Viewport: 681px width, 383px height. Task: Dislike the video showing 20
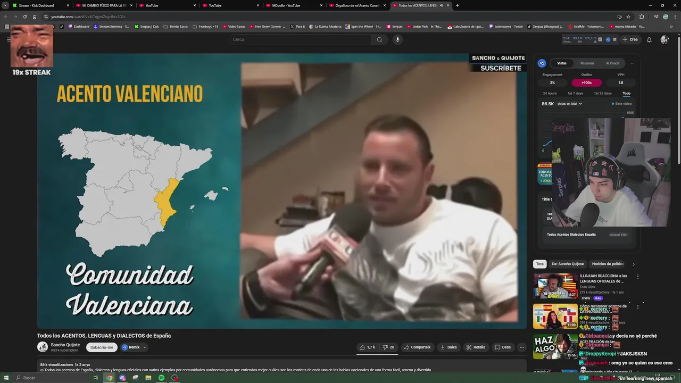388,347
